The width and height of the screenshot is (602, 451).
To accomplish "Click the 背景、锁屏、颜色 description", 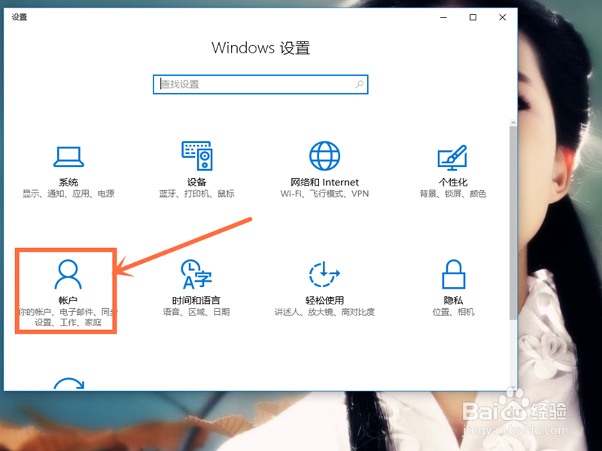I will point(453,194).
